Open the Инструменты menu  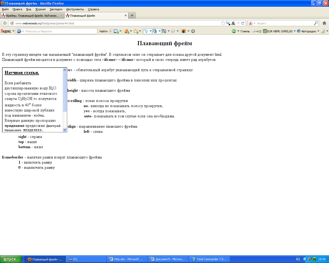75,9
